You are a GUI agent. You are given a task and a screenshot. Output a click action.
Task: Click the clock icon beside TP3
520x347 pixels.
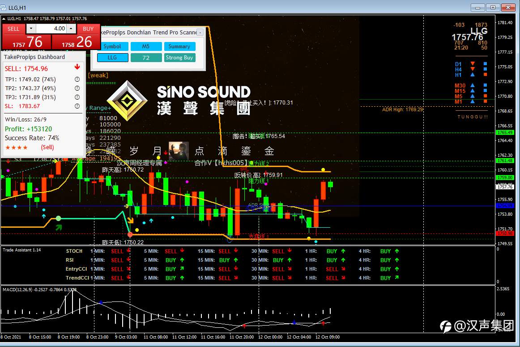77,97
